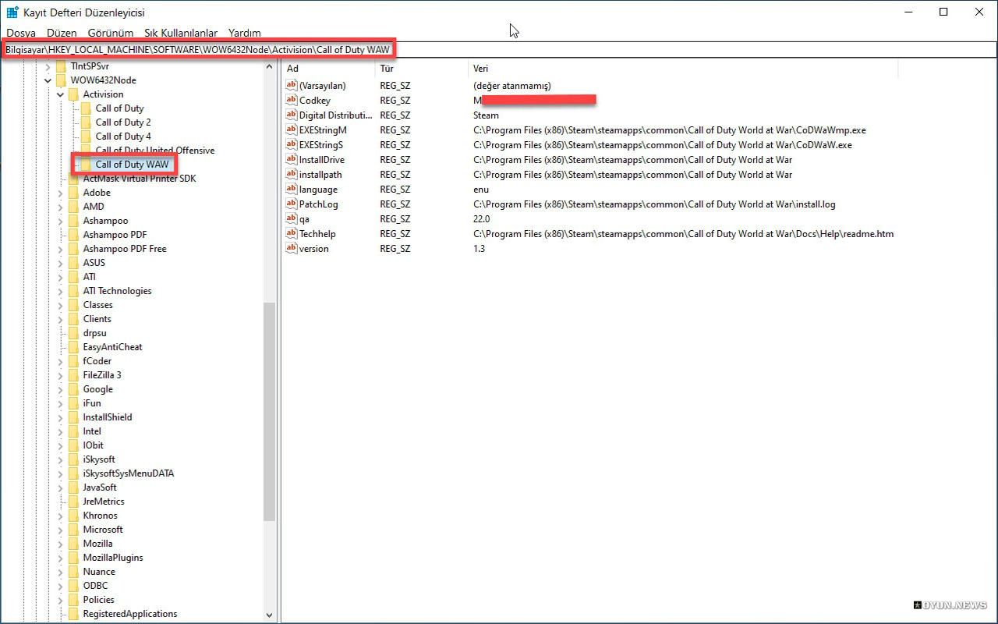Expand the Microsoft key
Image resolution: width=998 pixels, height=624 pixels.
[61, 530]
